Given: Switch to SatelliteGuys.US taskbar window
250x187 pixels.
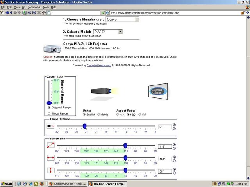Looking at the screenshot, I should pyautogui.click(x=68, y=184).
